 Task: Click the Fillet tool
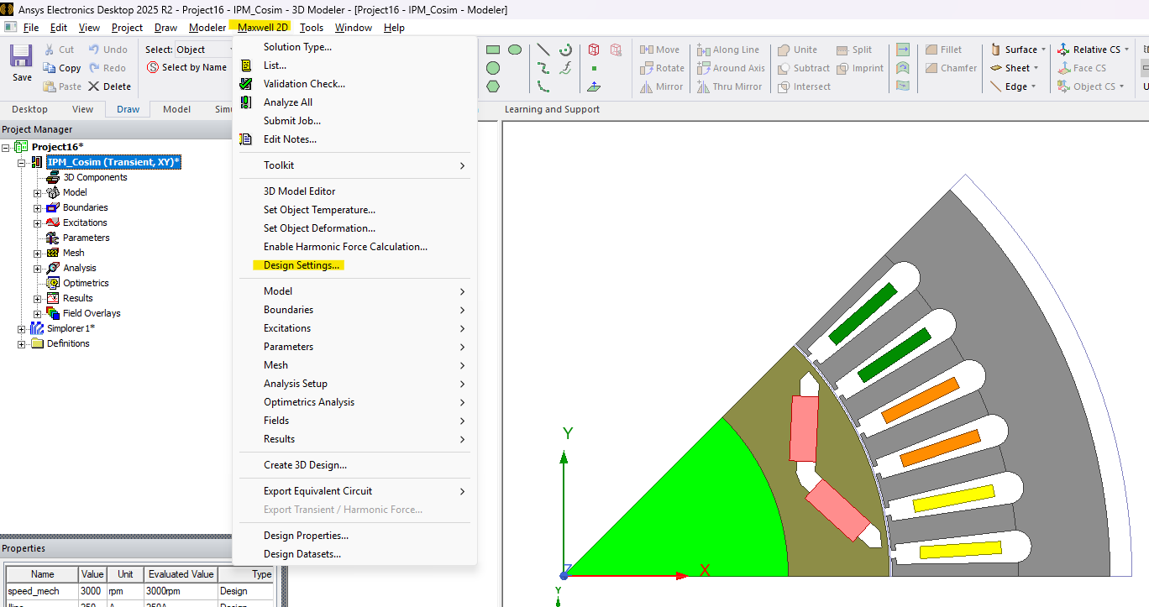[x=943, y=50]
